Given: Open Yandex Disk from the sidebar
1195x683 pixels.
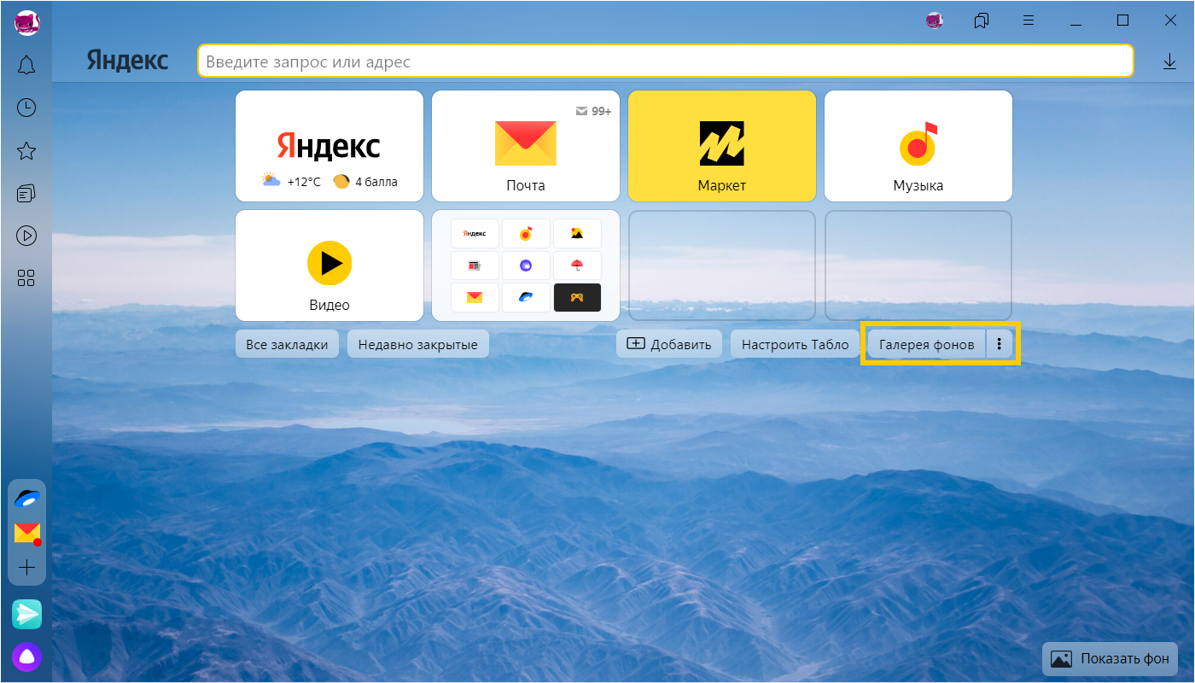Looking at the screenshot, I should tap(27, 500).
